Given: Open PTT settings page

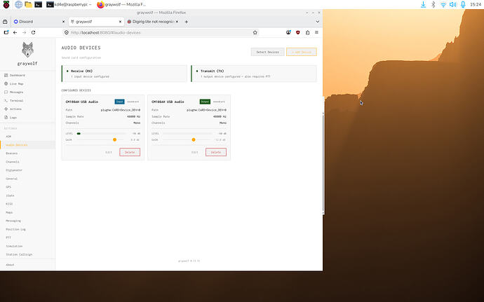Looking at the screenshot, I should click(8, 238).
